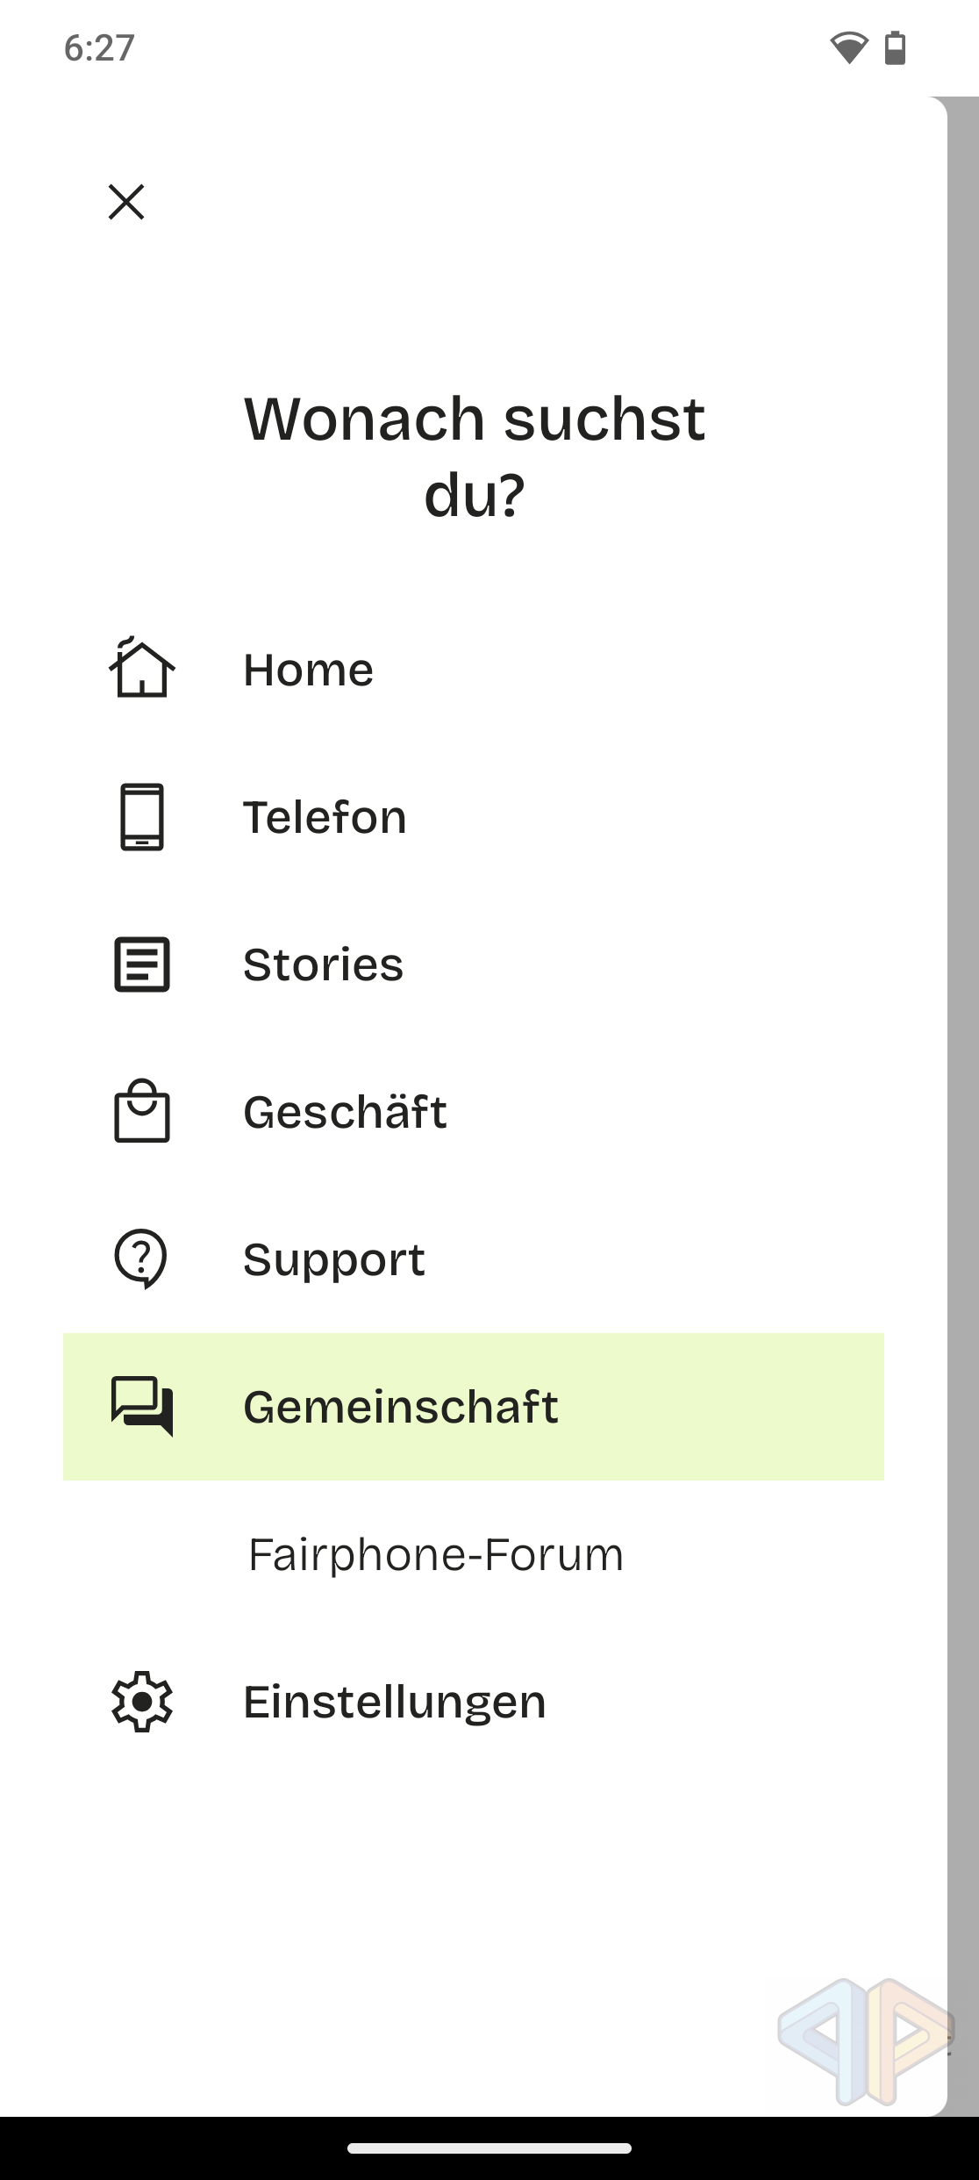Tap the Stories article icon

pos(142,965)
